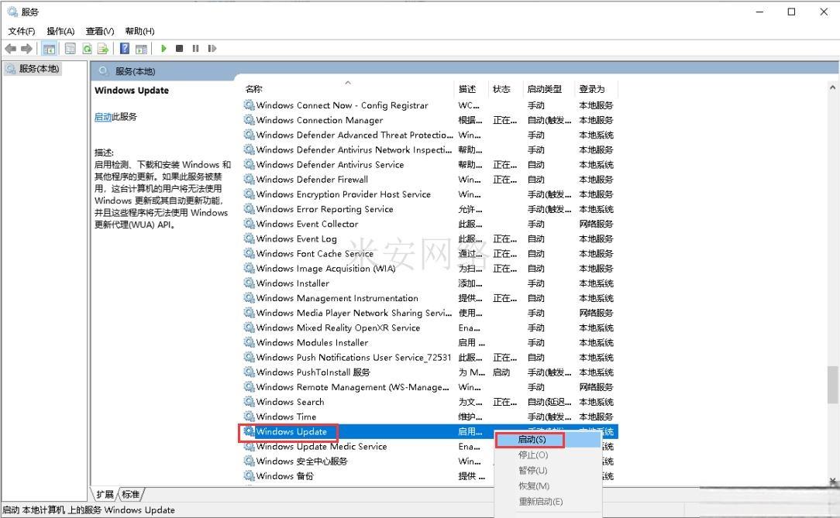840x518 pixels.
Task: Open Properties from the toolbar icon
Action: tap(71, 49)
